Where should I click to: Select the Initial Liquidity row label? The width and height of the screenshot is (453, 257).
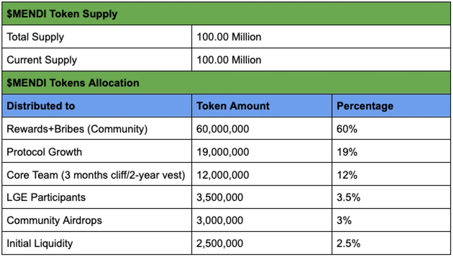coord(97,243)
